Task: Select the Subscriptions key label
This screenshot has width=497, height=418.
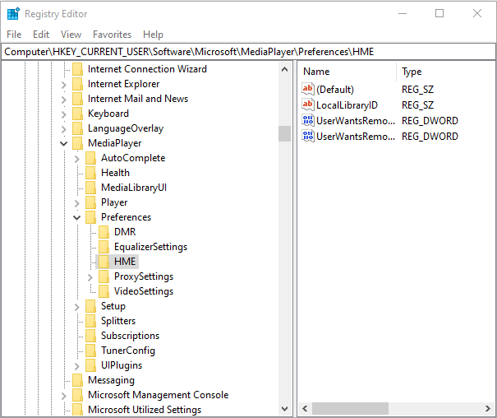Action: pos(131,336)
